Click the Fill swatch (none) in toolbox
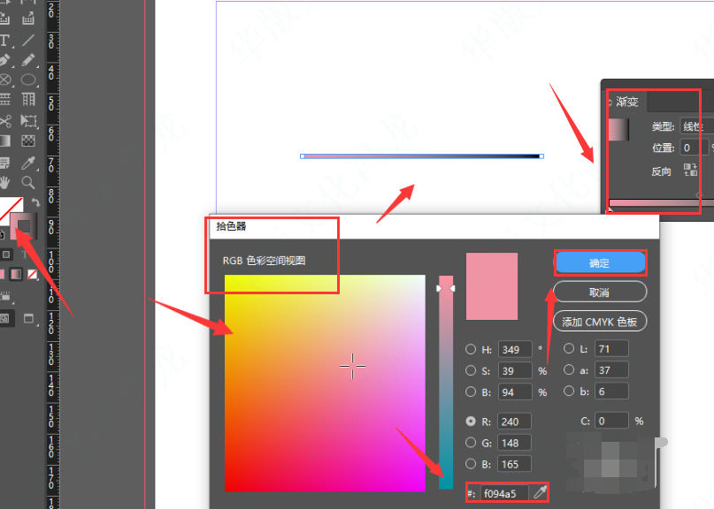714x509 pixels. click(x=11, y=209)
